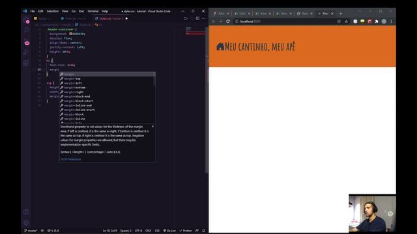Screen dimensions: 417x234
Task: Switch to the first browser tab
Action: click(221, 13)
